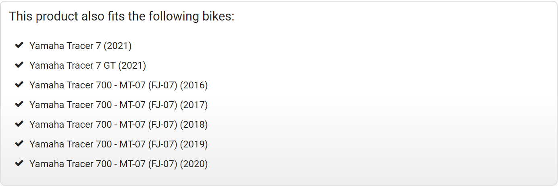
Task: Tap the checkmark icon for the 2017 Tracer 700
Action: coord(19,104)
